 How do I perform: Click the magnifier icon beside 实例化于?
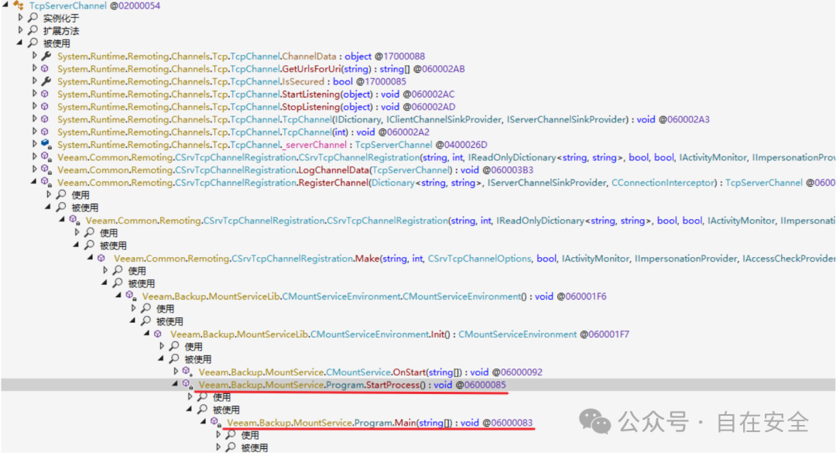click(x=33, y=18)
